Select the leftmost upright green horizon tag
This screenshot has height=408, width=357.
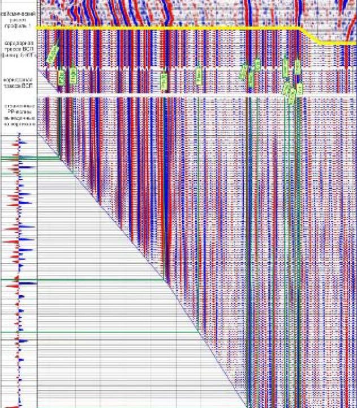pyautogui.click(x=62, y=76)
